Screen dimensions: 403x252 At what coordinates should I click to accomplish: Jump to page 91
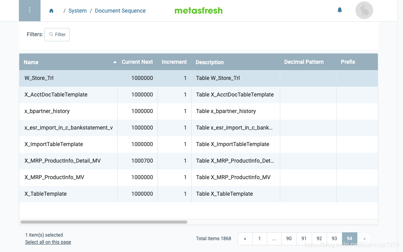[x=304, y=239]
